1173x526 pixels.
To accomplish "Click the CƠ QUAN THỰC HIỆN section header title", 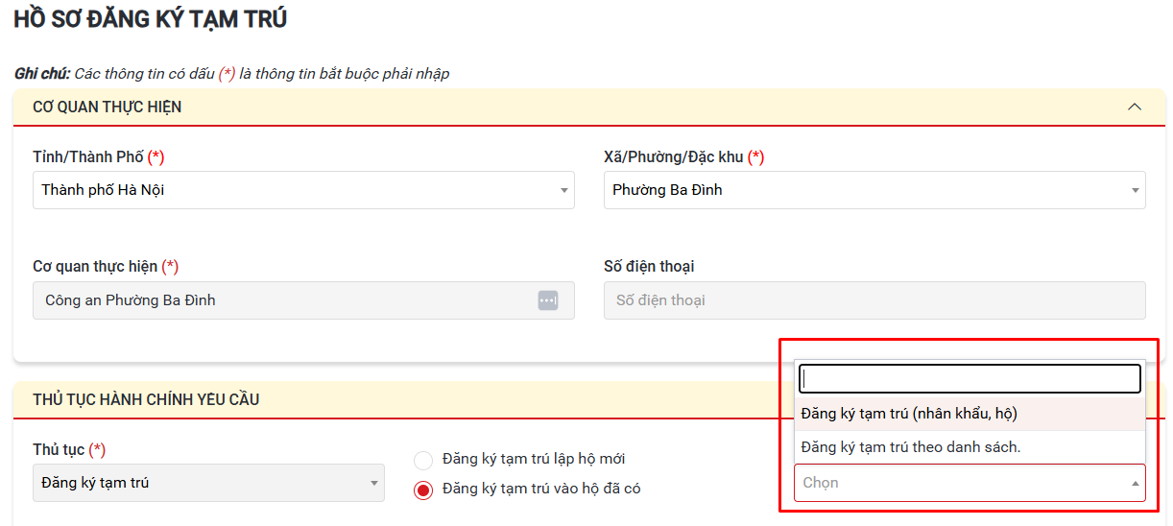I will pyautogui.click(x=107, y=107).
